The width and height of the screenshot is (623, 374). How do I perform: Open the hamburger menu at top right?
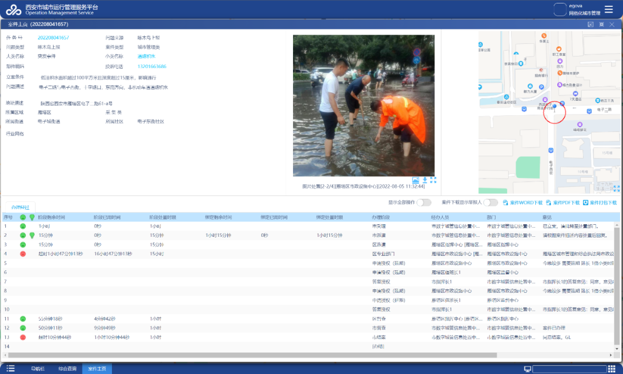point(609,9)
